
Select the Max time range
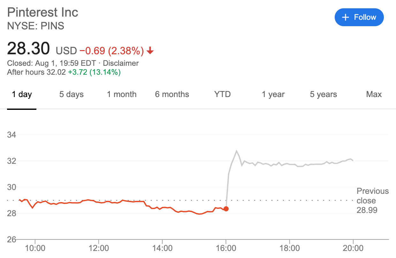pos(374,95)
